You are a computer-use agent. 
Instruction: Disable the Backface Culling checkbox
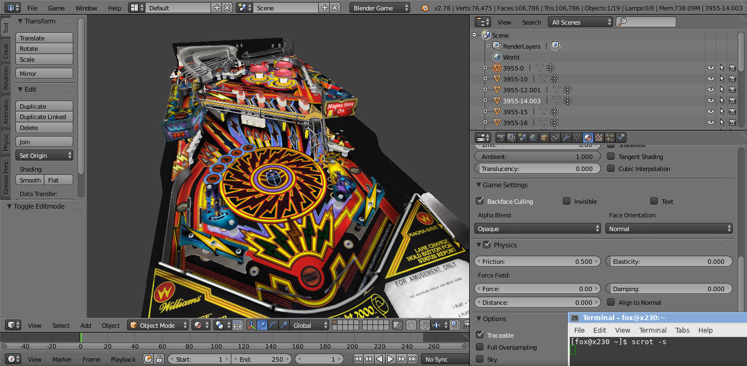[x=480, y=201]
